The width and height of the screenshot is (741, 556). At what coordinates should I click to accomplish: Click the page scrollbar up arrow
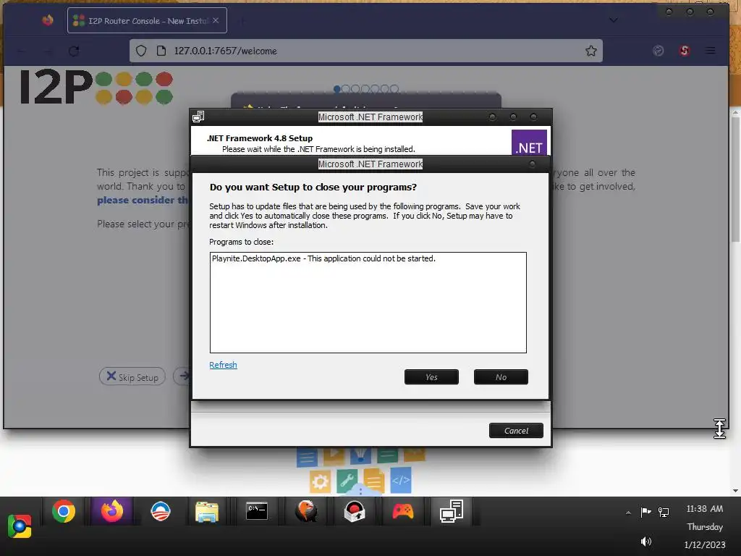coord(735,113)
